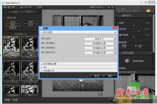Adjust the 阴影 protection slider
This screenshot has width=157, height=104.
click(x=125, y=48)
